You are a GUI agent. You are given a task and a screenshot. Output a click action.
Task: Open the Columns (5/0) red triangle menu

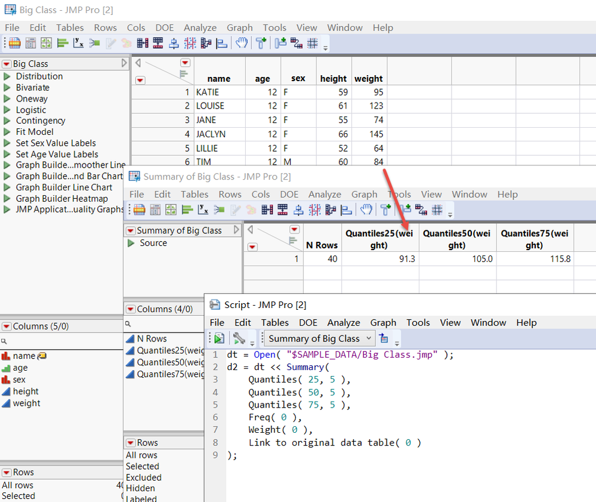[x=7, y=327]
